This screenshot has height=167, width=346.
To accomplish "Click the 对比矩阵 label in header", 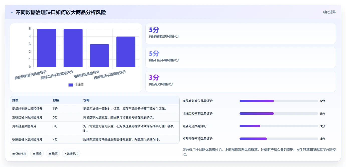I will tap(329, 12).
